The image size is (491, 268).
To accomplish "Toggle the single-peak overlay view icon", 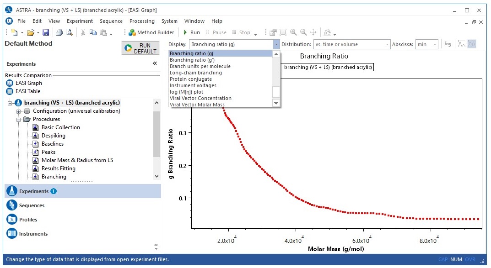I will [x=462, y=44].
